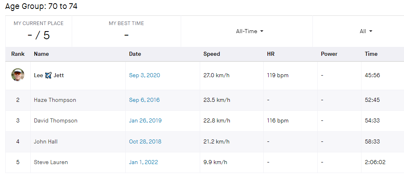
Task: Click the Speed column header
Action: [x=212, y=54]
